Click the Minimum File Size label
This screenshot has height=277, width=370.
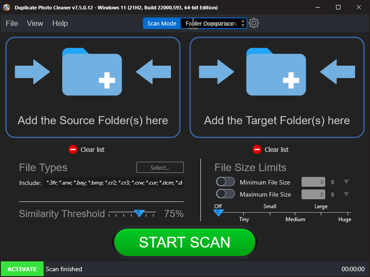[265, 182]
